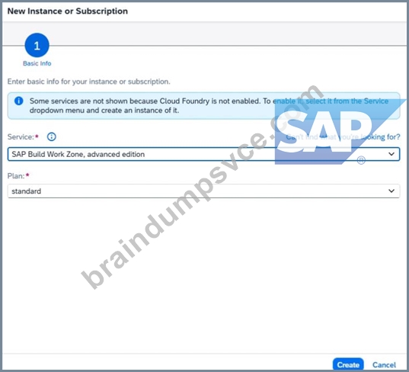
Task: Select the Basic Info step label
Action: [x=37, y=63]
